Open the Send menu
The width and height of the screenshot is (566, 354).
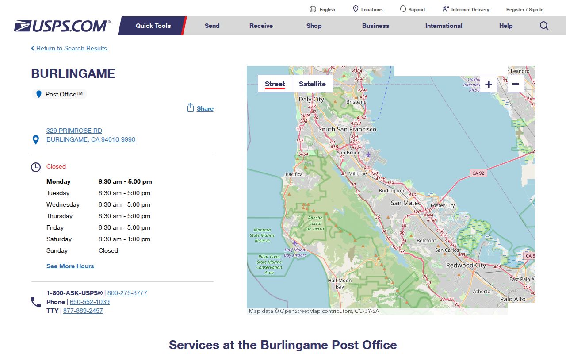point(212,26)
